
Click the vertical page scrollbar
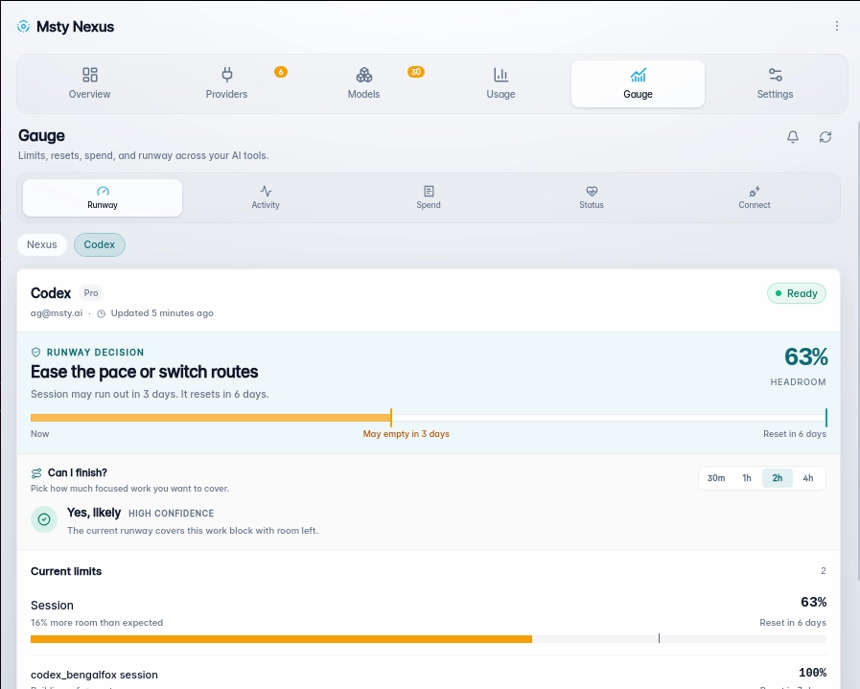point(857,351)
